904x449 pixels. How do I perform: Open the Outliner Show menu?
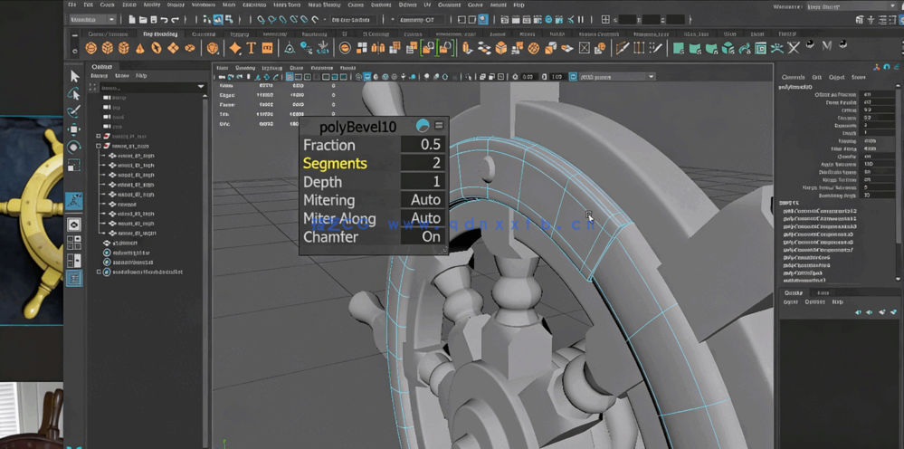click(121, 75)
